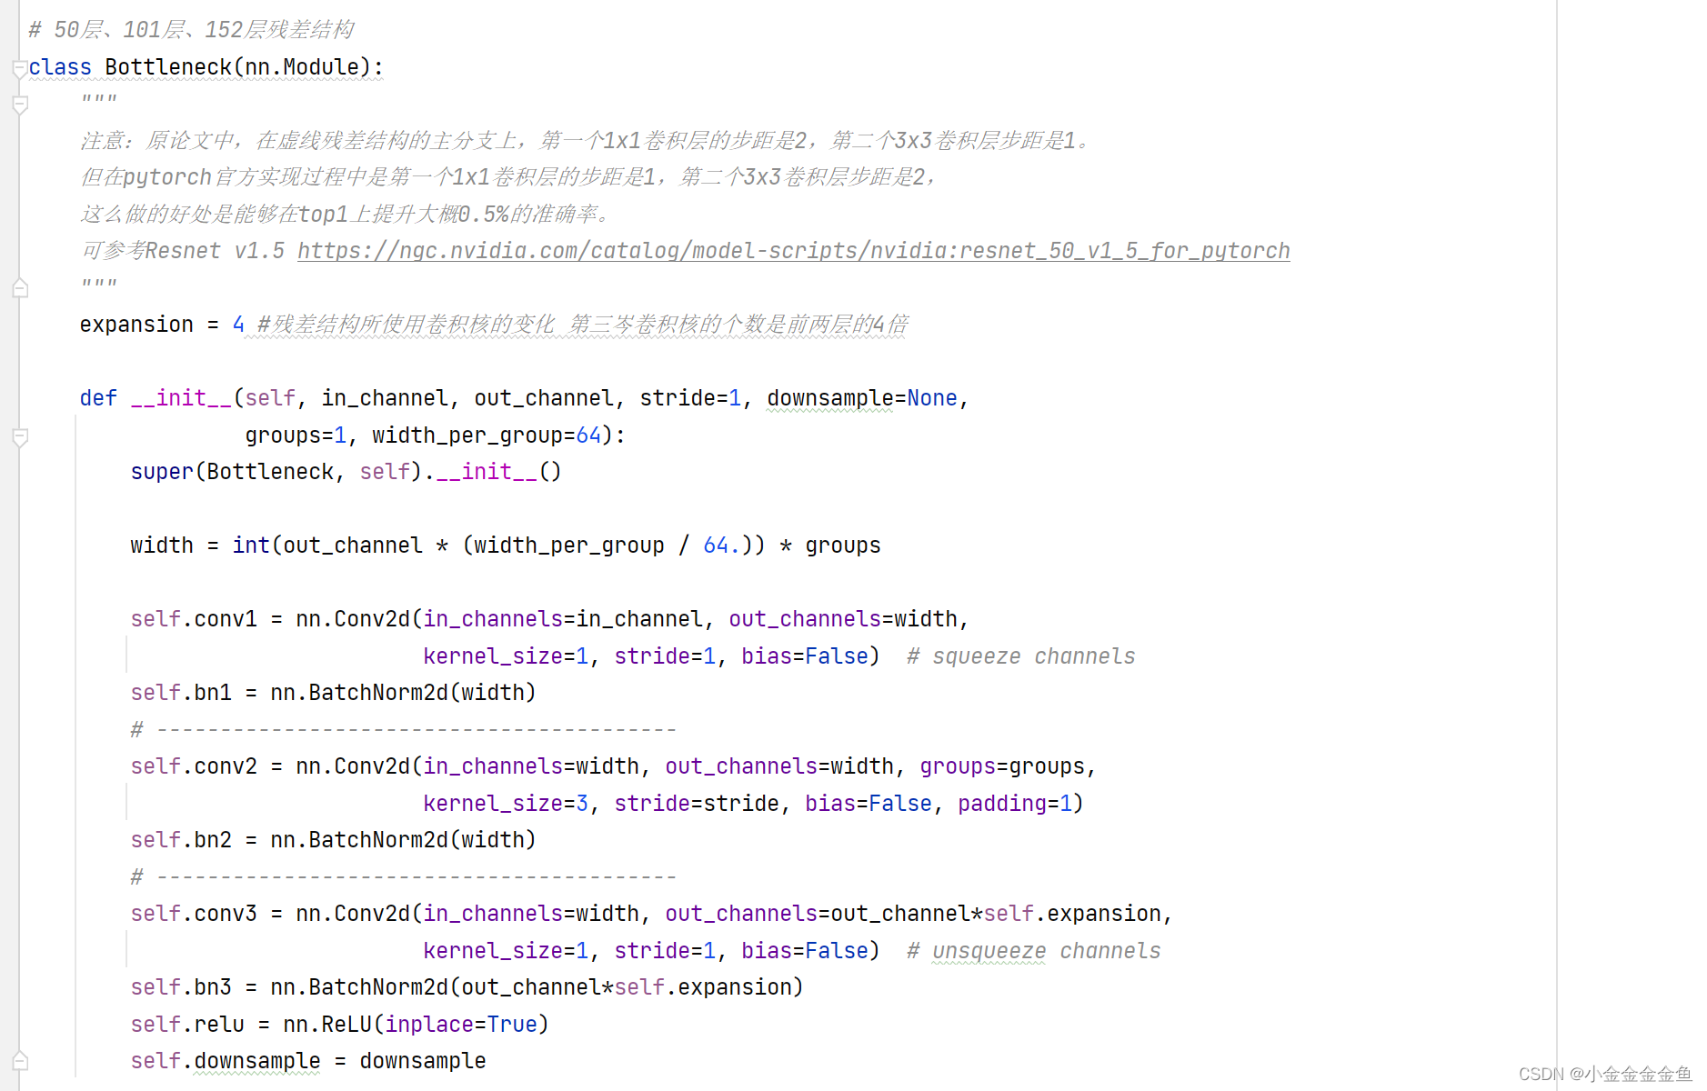
Task: Click width_per_group=64 parameter
Action: tap(487, 435)
